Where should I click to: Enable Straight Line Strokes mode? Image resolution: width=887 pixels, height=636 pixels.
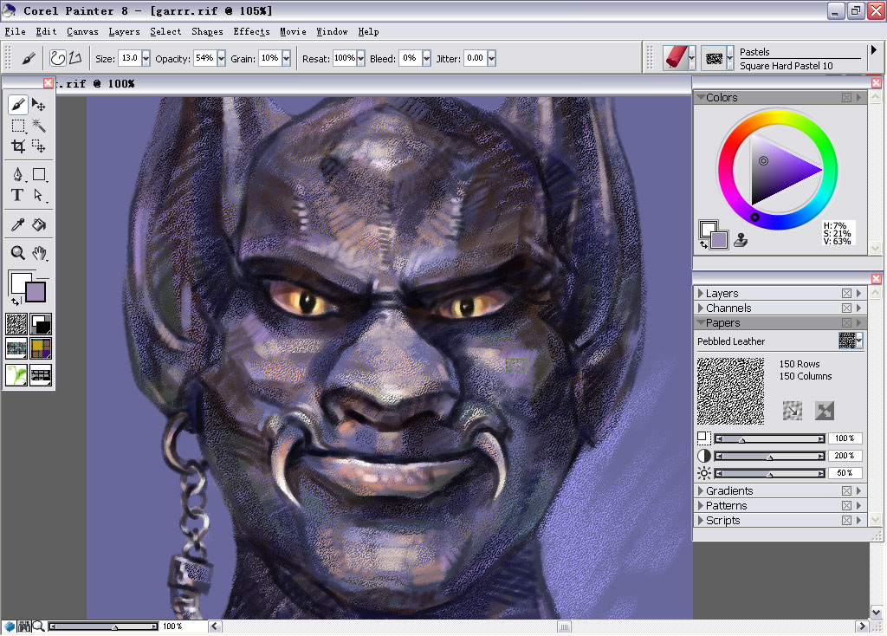(x=75, y=58)
